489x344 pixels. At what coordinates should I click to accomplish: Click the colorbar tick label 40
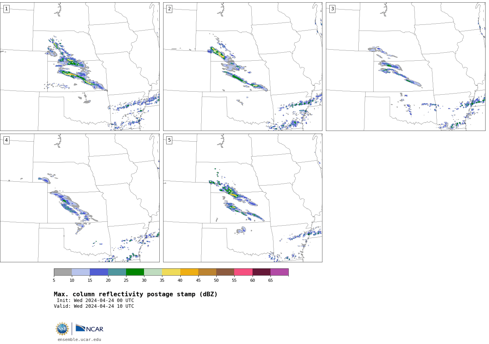[180, 280]
